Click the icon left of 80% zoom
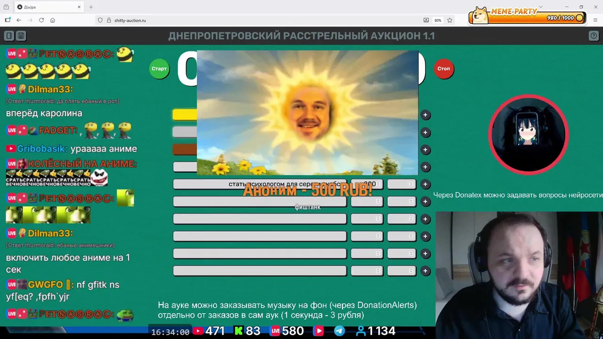The image size is (603, 339). pos(426,20)
